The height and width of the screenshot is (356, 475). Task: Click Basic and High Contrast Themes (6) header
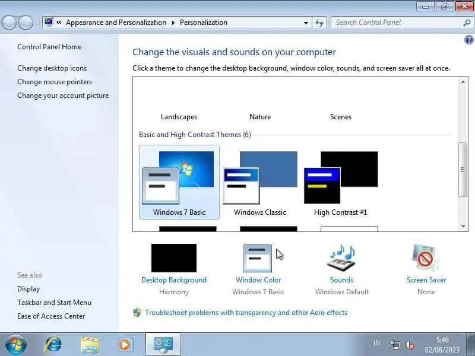click(x=195, y=135)
